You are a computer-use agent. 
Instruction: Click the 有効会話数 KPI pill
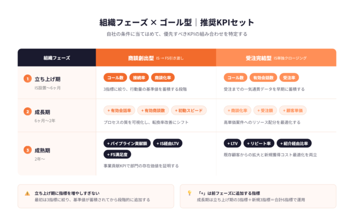click(262, 77)
